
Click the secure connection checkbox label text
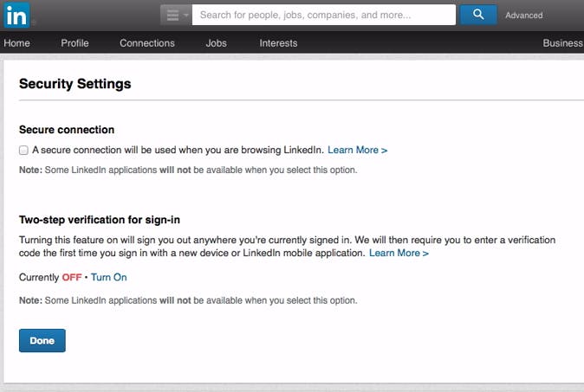178,151
